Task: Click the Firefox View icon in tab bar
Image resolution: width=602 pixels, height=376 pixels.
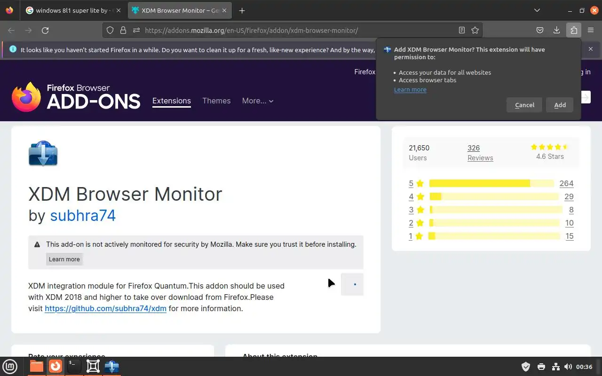Action: (x=9, y=10)
